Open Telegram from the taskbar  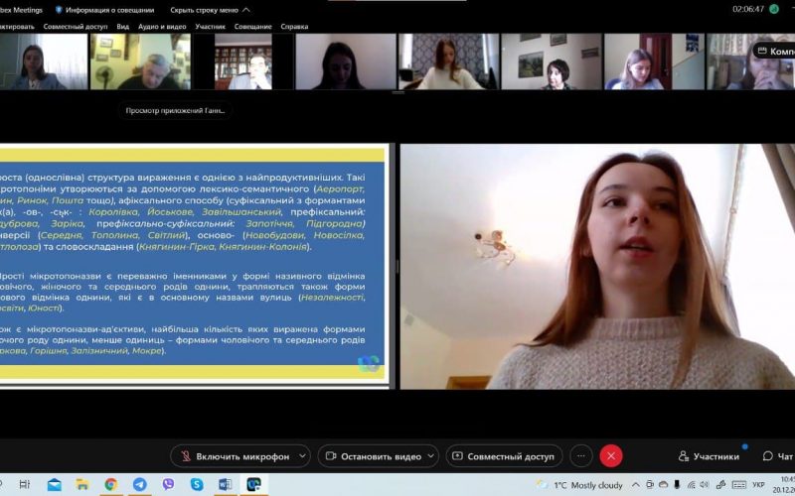tap(139, 485)
